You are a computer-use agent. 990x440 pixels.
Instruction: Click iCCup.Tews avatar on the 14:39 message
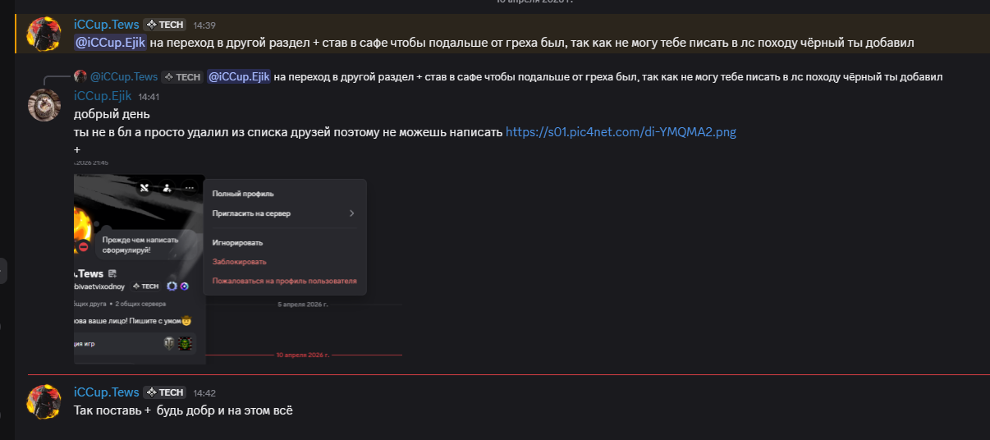44,34
